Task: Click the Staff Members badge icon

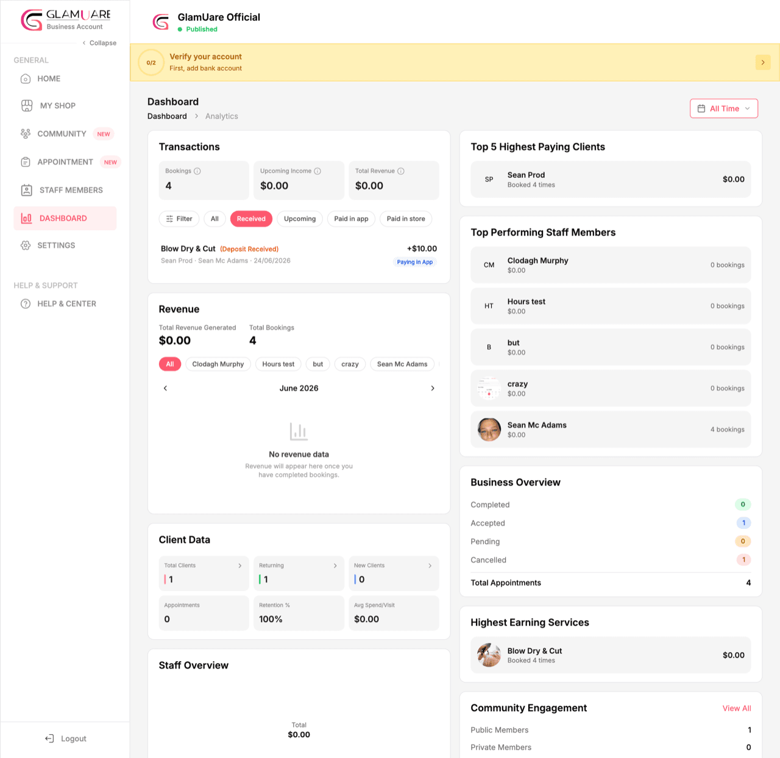Action: click(27, 190)
